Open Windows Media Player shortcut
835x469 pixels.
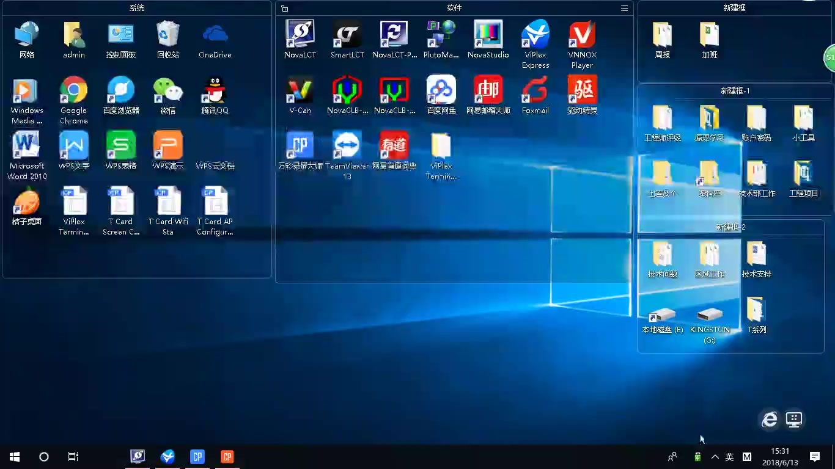[26, 100]
